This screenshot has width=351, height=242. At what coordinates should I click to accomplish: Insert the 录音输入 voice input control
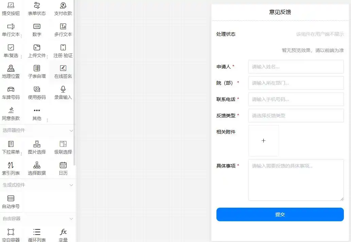[63, 93]
